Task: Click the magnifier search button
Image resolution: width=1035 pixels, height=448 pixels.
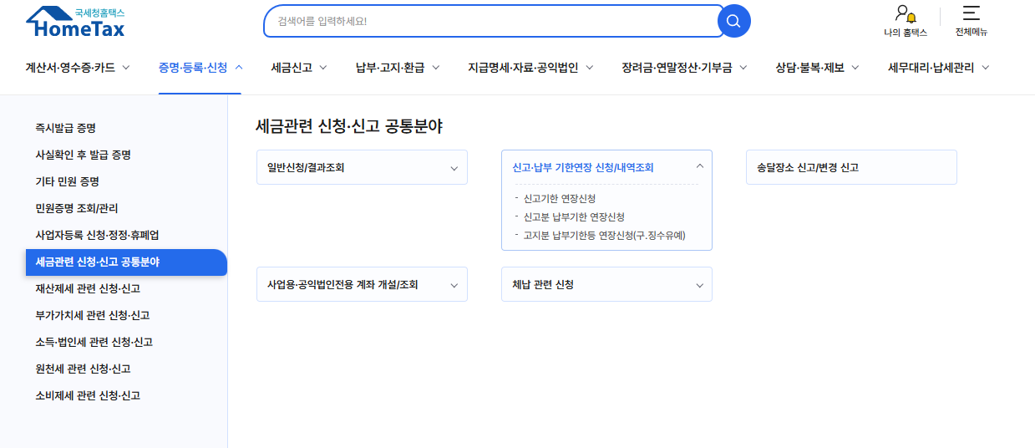Action: pos(733,21)
